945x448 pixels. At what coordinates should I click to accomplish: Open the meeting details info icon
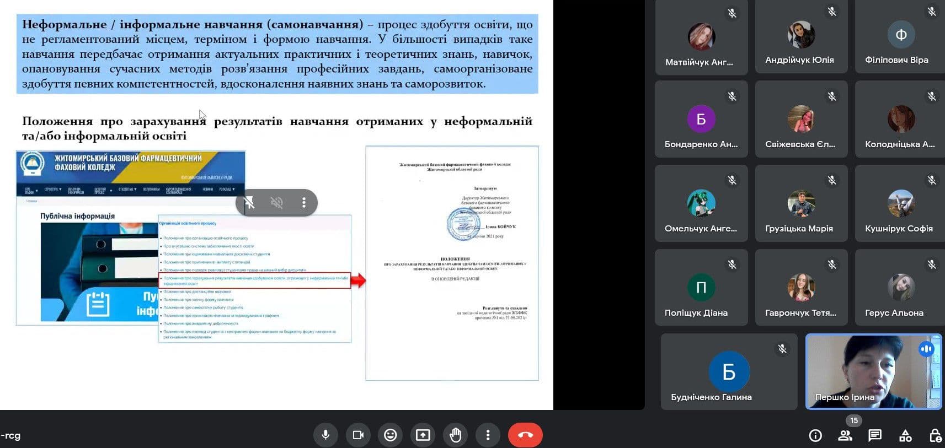coord(815,436)
